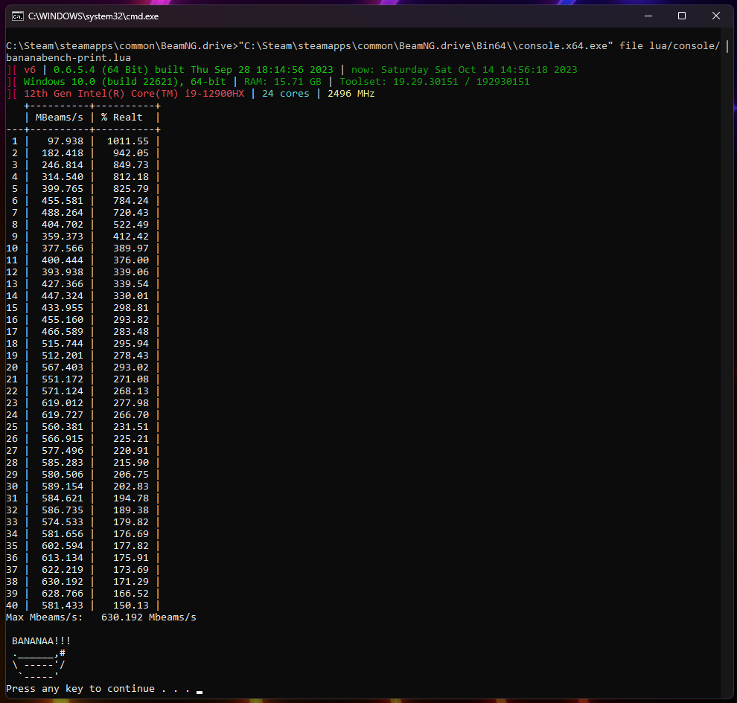Image resolution: width=737 pixels, height=703 pixels.
Task: Click the value 246.814 in row 3
Action: [x=63, y=165]
